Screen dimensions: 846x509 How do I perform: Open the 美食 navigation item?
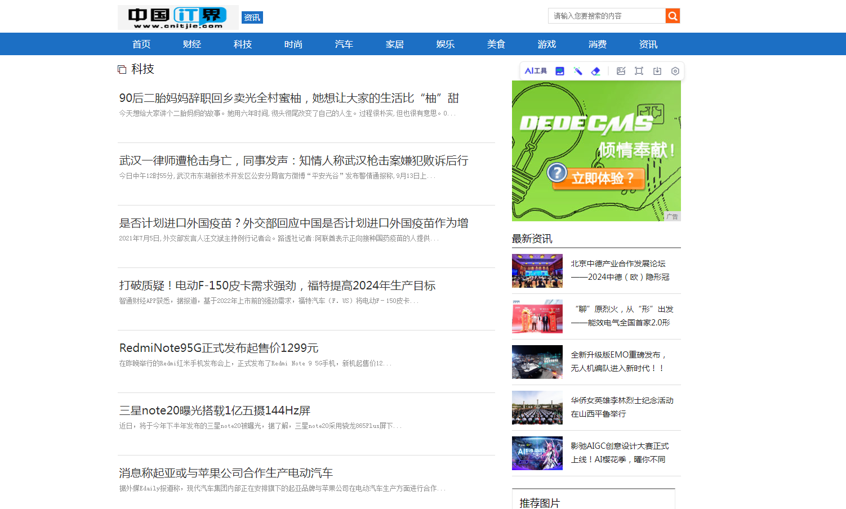point(496,44)
